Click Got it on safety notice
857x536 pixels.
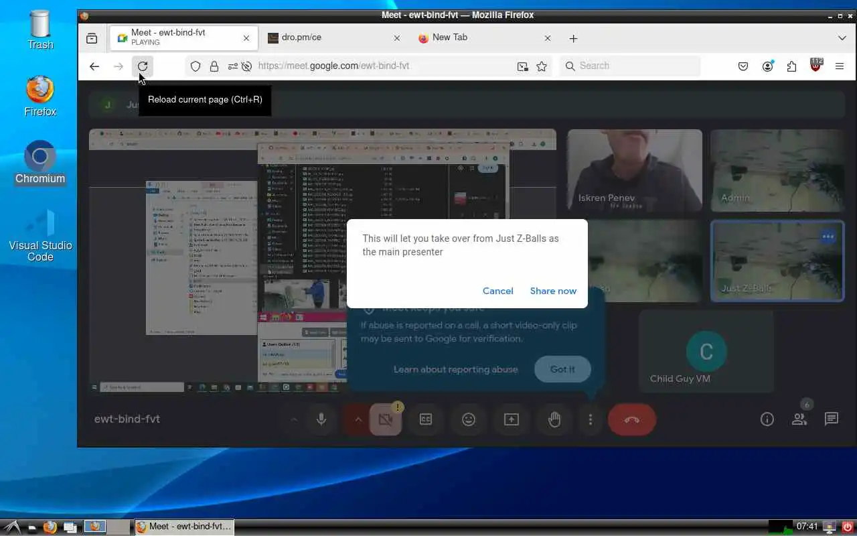click(x=562, y=369)
